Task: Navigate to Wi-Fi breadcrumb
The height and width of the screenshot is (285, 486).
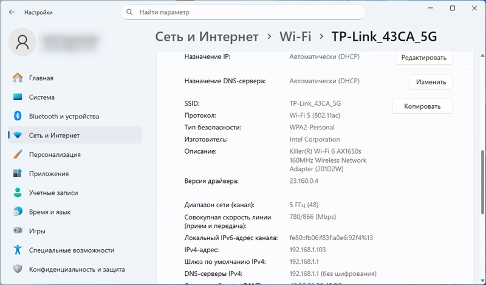Action: click(295, 36)
